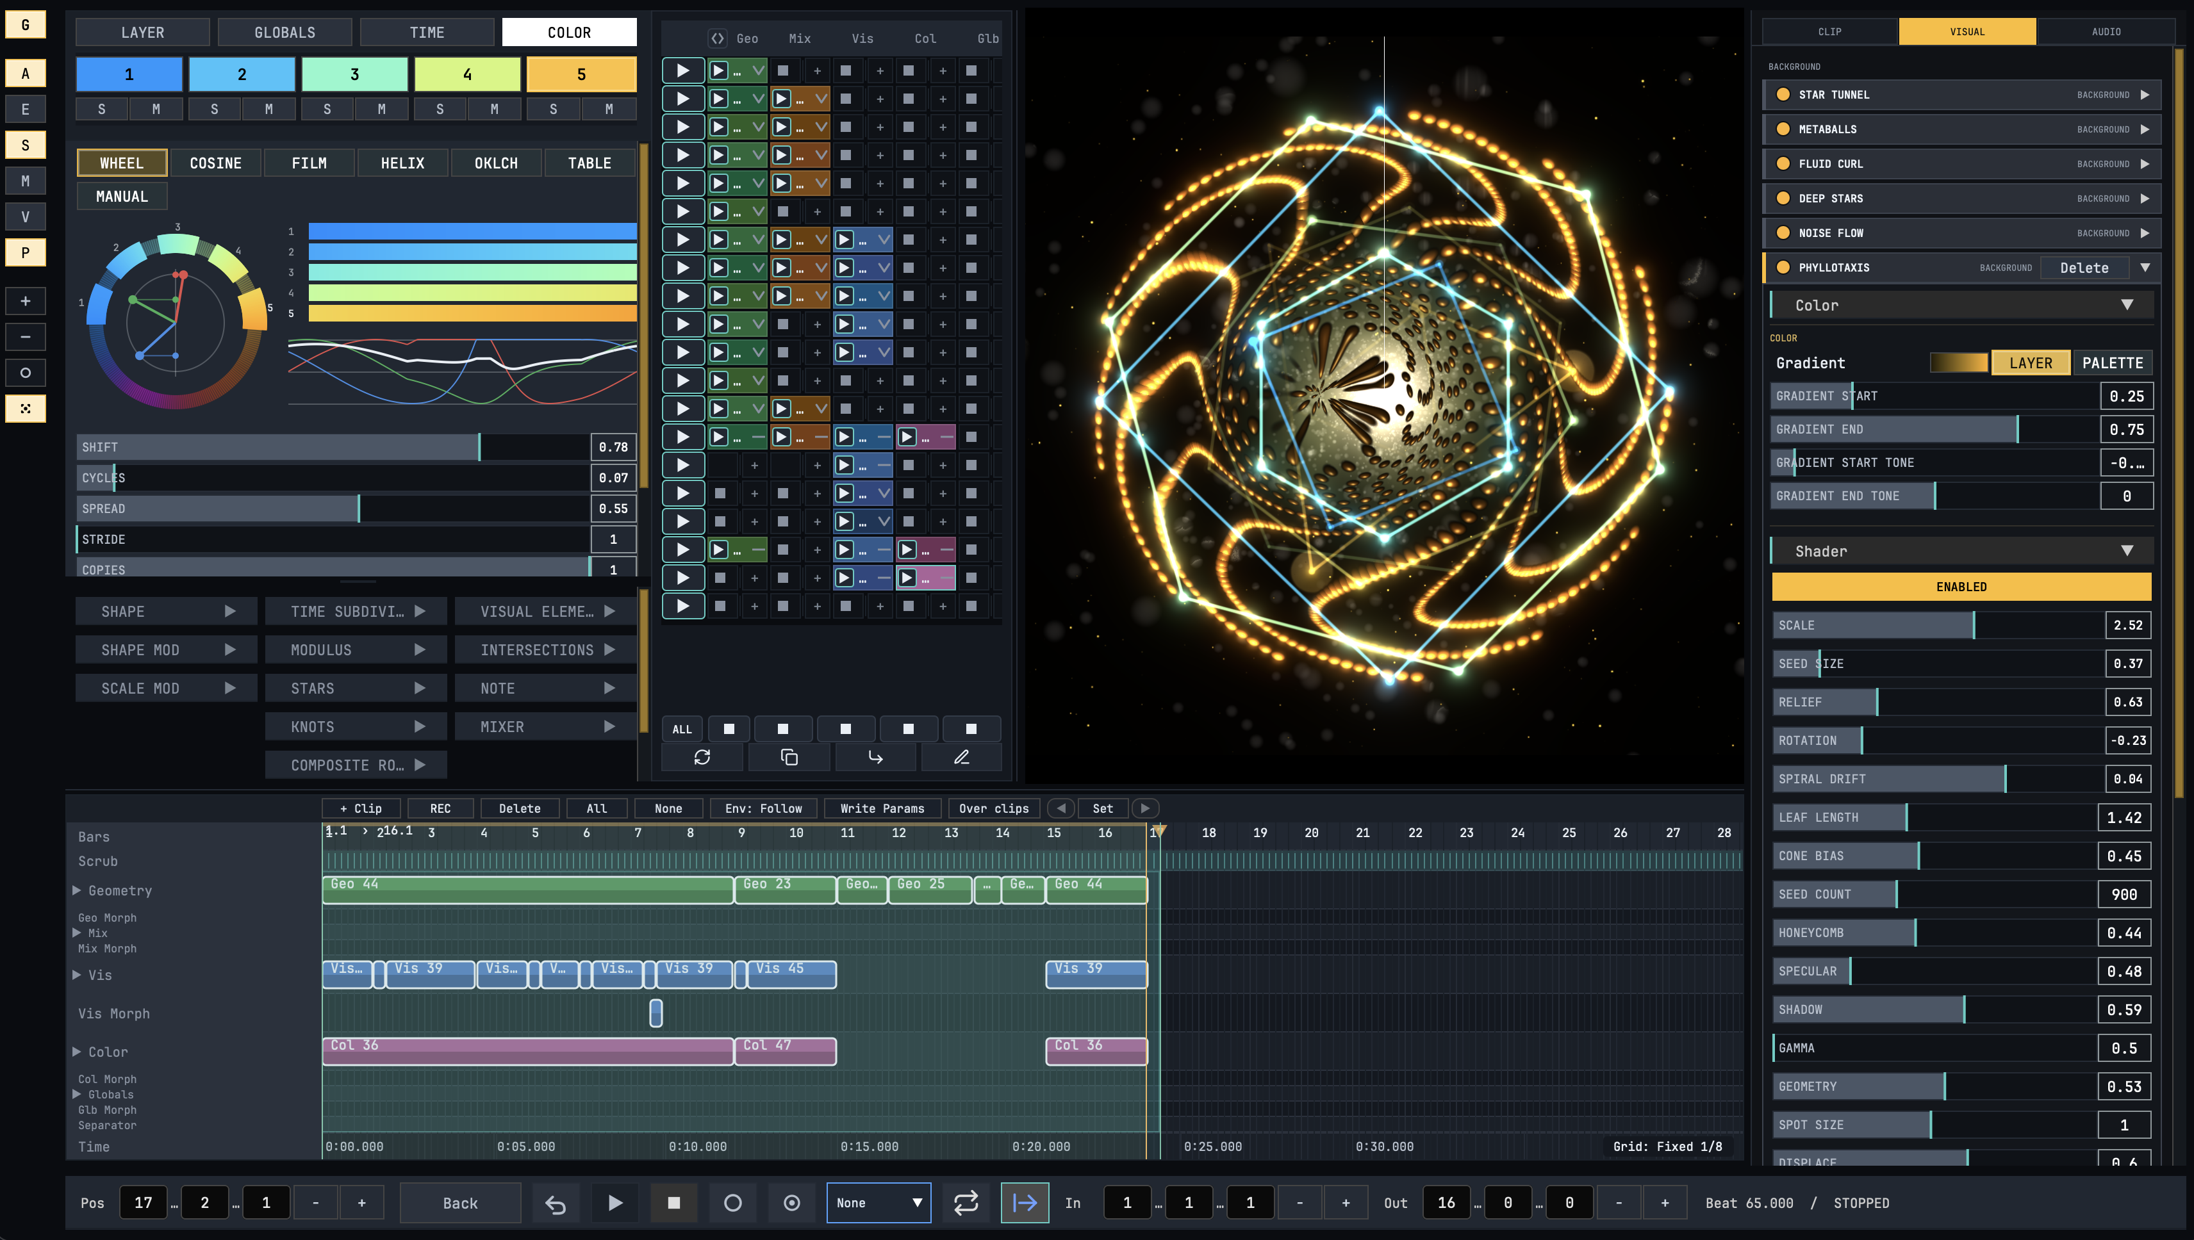Click the minus icon in the left sidebar
This screenshot has width=2194, height=1240.
tap(26, 336)
